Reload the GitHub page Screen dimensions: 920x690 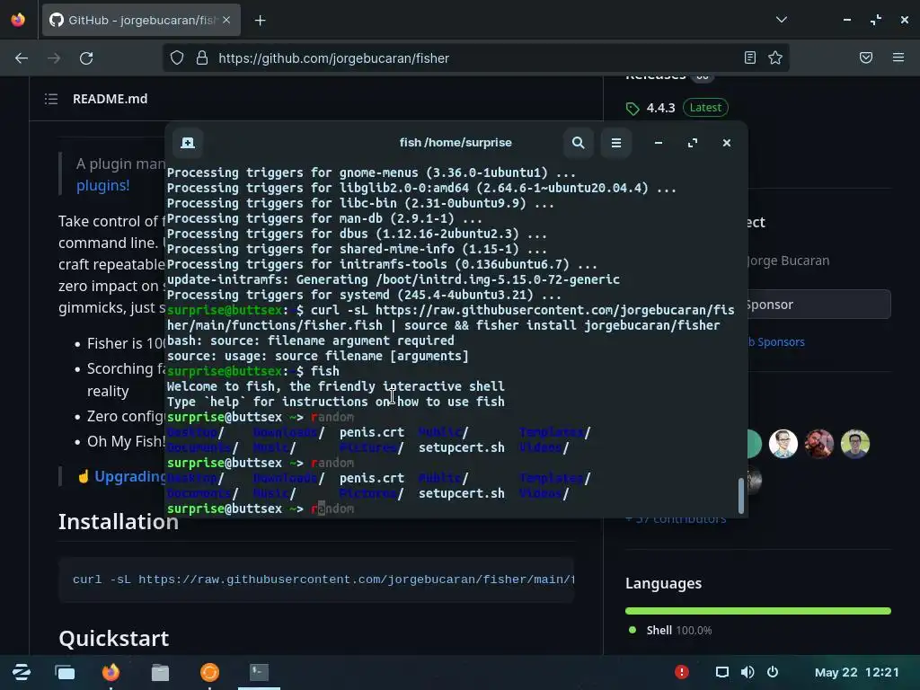tap(86, 58)
